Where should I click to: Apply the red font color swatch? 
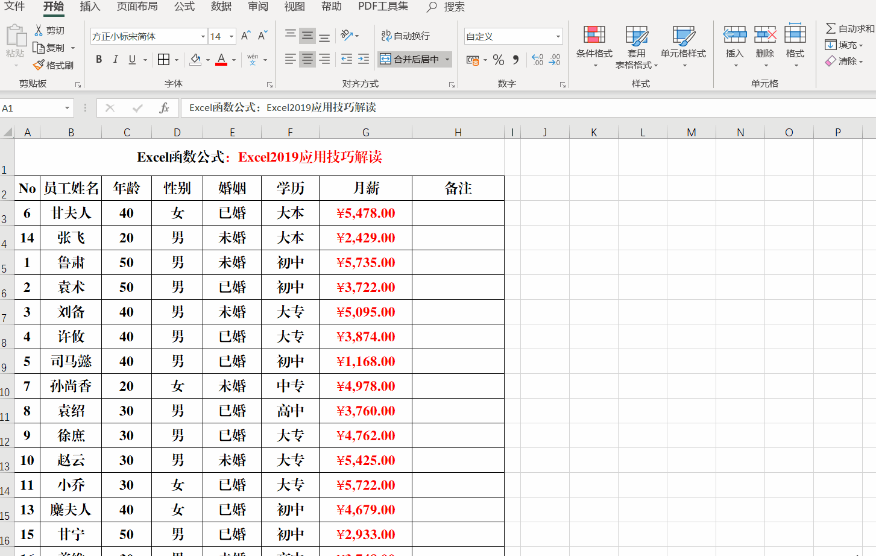[x=221, y=59]
